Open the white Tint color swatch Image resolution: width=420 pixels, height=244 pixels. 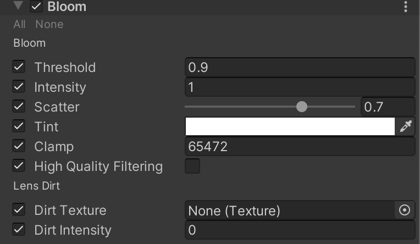(x=290, y=126)
